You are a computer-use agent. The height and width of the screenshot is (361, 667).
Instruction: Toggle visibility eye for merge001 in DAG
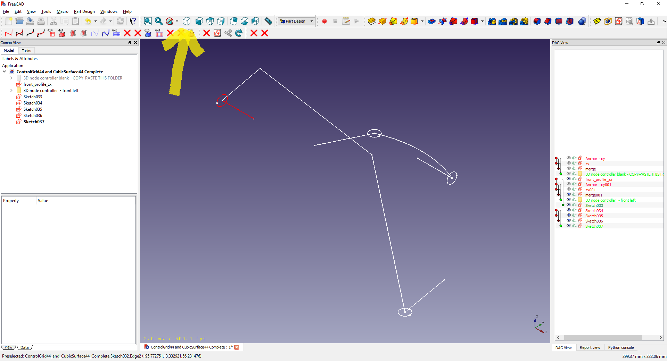tap(569, 194)
